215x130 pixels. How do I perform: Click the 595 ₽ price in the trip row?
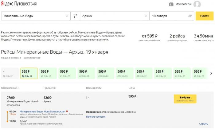click(x=132, y=96)
